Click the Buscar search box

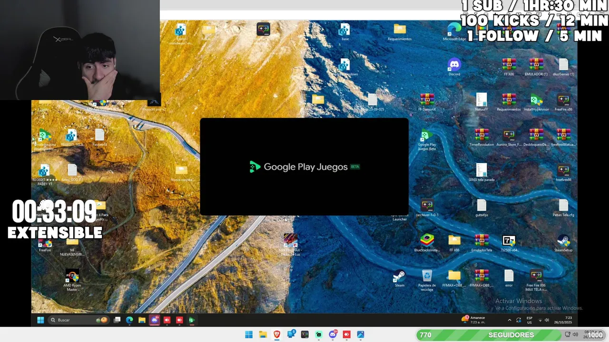coord(79,320)
